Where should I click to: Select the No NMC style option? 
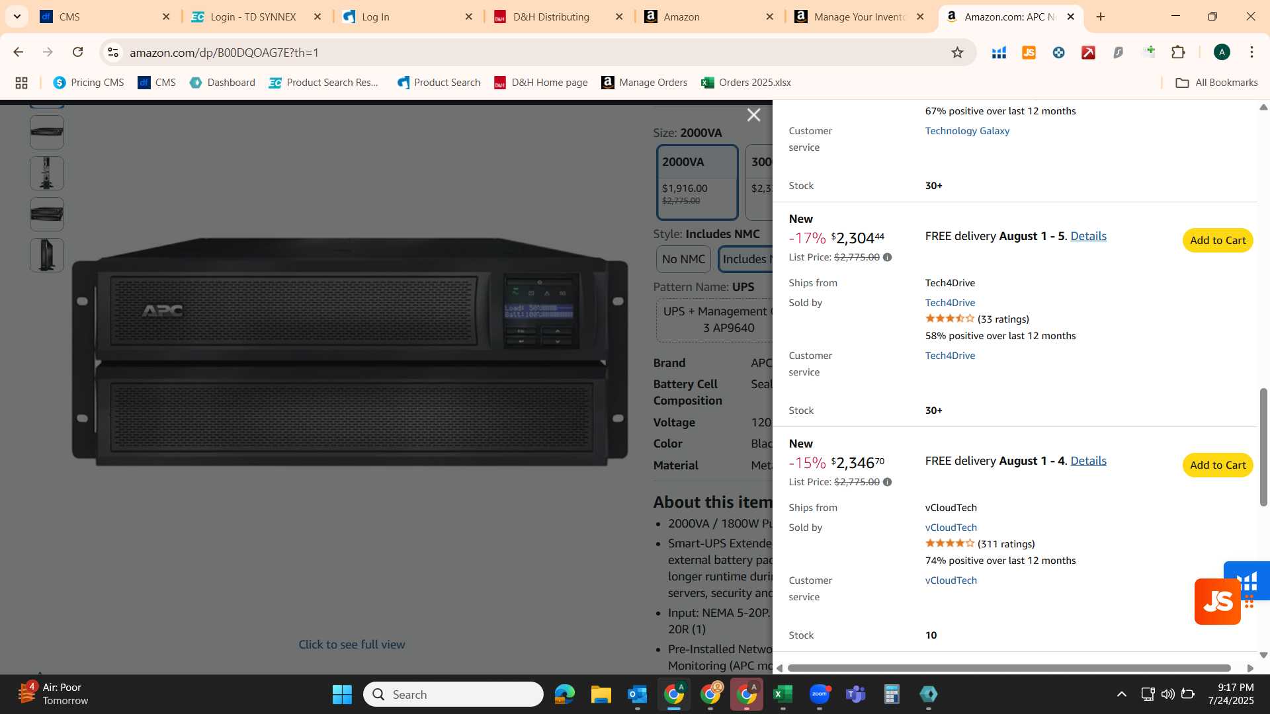tap(683, 259)
